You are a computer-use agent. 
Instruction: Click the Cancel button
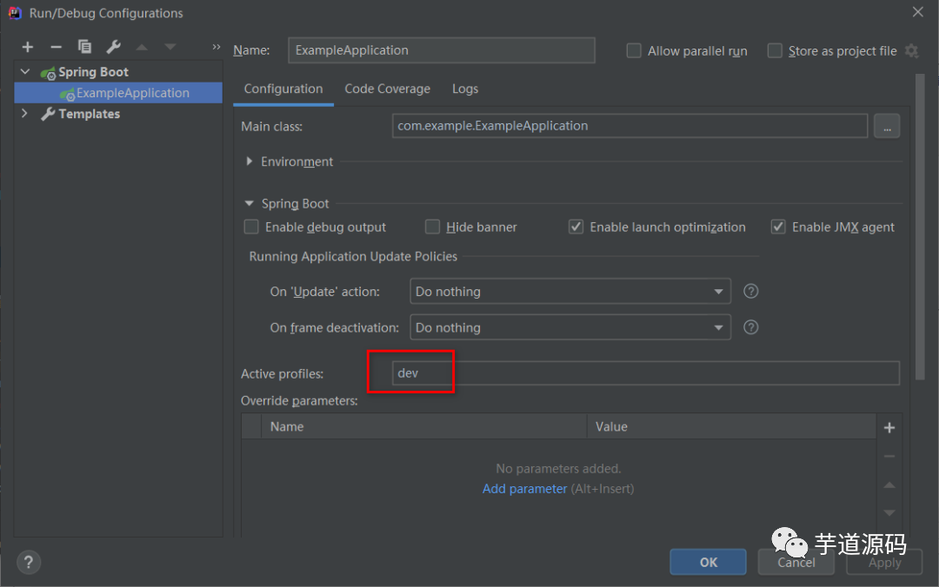(x=796, y=562)
